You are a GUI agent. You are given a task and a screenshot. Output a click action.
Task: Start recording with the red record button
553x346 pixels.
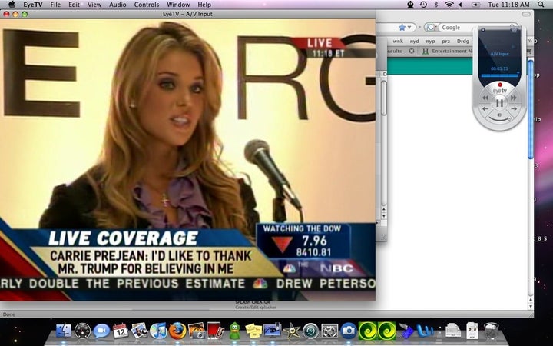click(x=500, y=85)
